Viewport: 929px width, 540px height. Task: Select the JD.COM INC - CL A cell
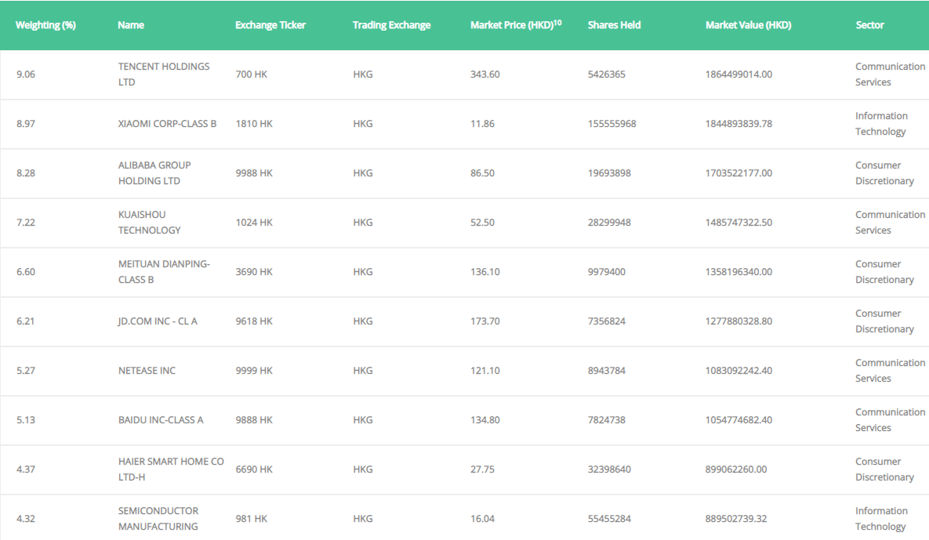click(x=158, y=321)
